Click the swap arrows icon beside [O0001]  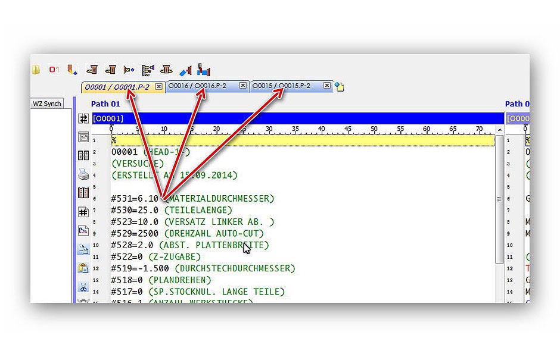[83, 118]
